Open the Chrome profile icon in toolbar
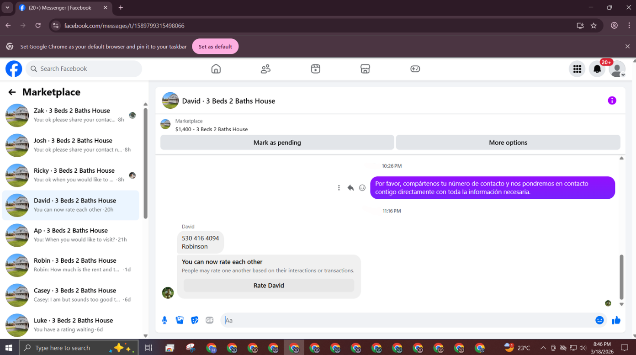 (615, 26)
